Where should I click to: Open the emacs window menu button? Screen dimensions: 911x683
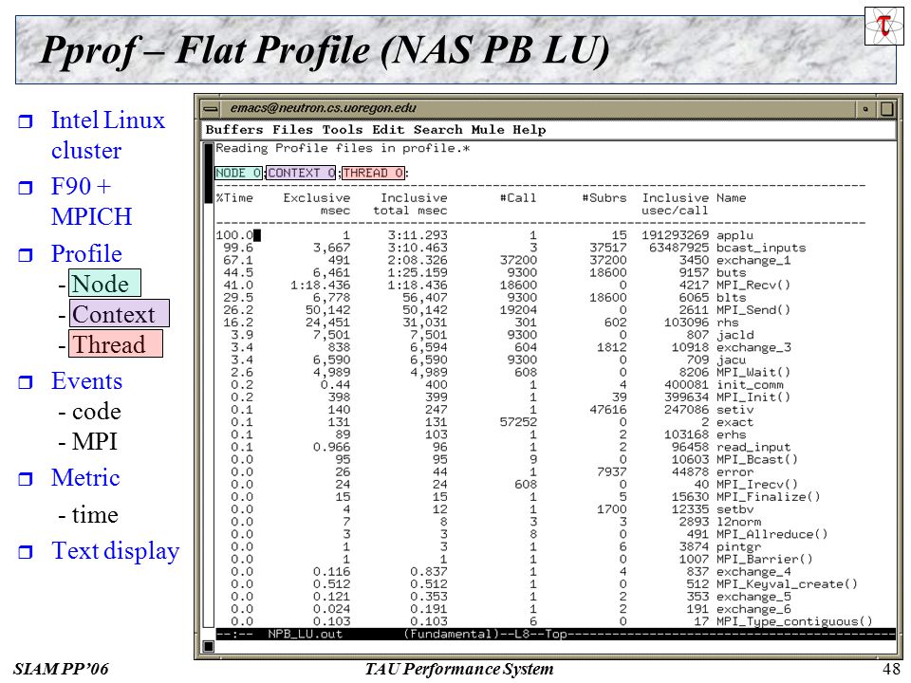coord(211,108)
